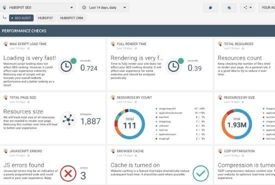275x185 pixels.
Task: Click the TOTAL PAGE SIZE widget icon
Action: (x=5, y=97)
